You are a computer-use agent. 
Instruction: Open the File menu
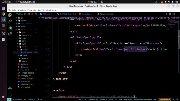click(x=9, y=10)
